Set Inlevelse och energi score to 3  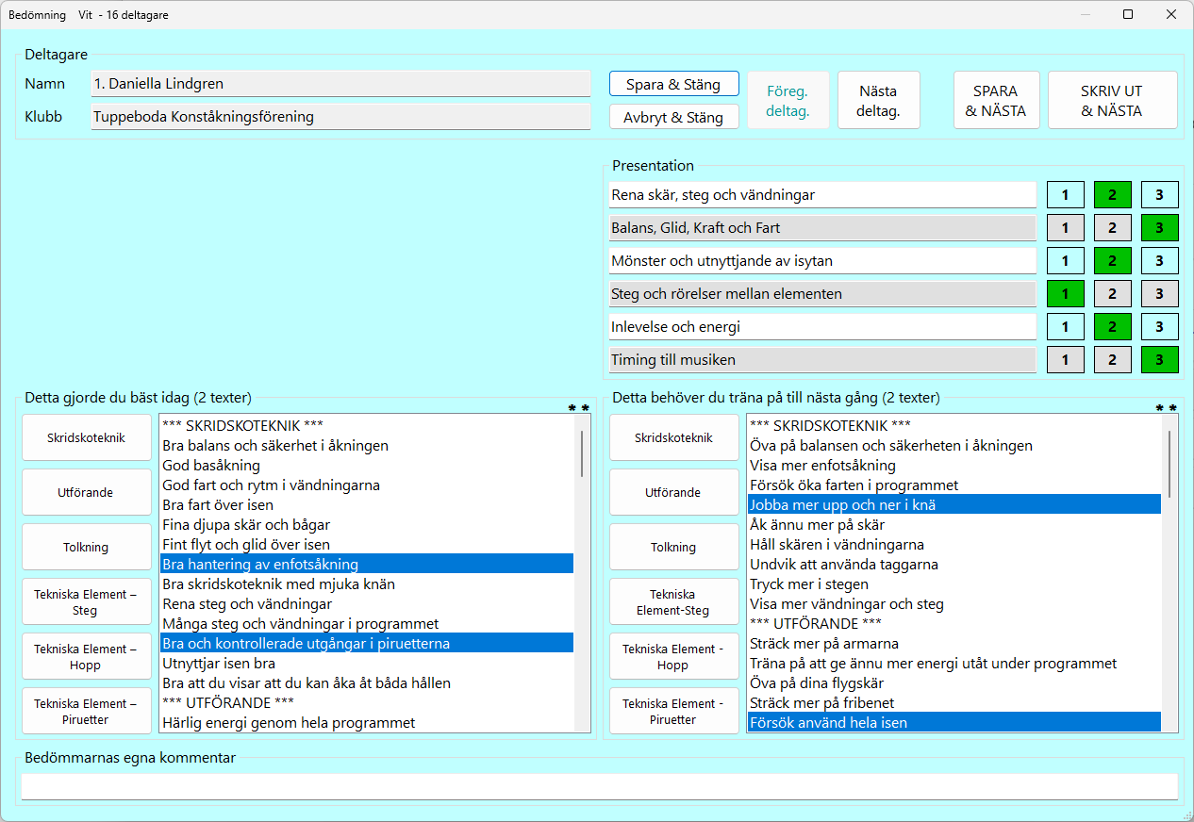(x=1160, y=327)
